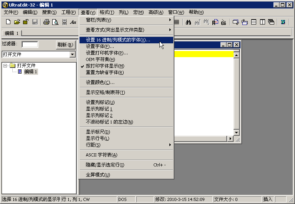Choose 隐藏/显示选定行(I) menu item

coord(126,165)
